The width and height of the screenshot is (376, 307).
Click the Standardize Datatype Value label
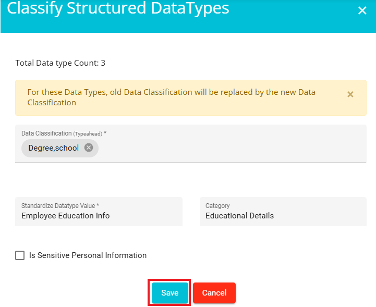coord(60,206)
